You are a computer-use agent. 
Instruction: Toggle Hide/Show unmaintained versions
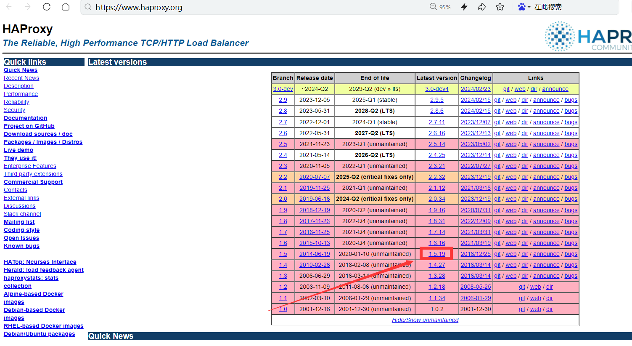[x=425, y=320]
